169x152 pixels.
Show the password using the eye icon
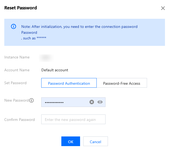[x=100, y=102]
